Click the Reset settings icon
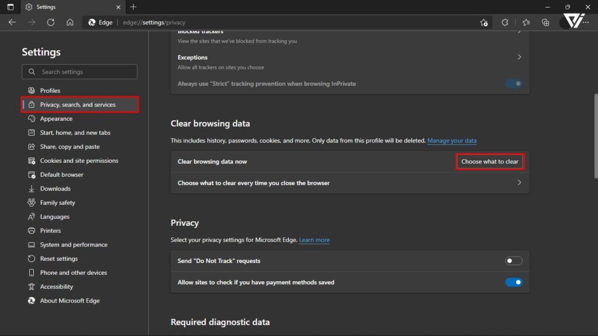 (x=32, y=258)
